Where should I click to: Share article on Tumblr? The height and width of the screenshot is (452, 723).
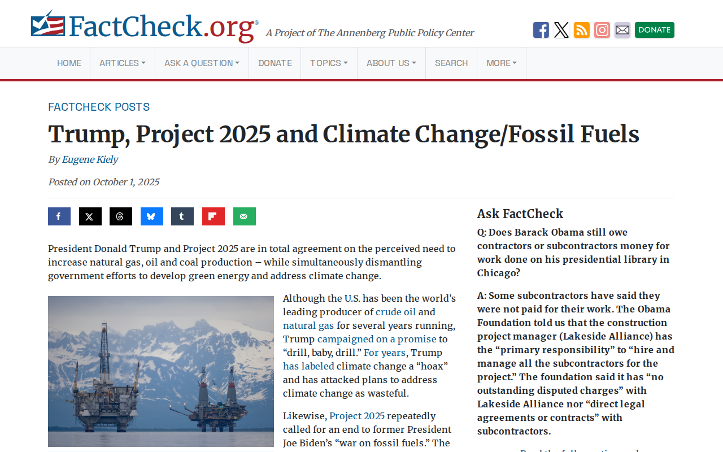tap(182, 216)
